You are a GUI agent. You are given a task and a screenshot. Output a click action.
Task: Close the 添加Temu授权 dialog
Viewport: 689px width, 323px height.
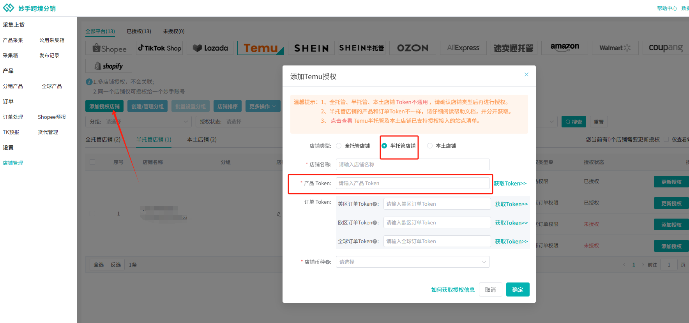(x=526, y=74)
